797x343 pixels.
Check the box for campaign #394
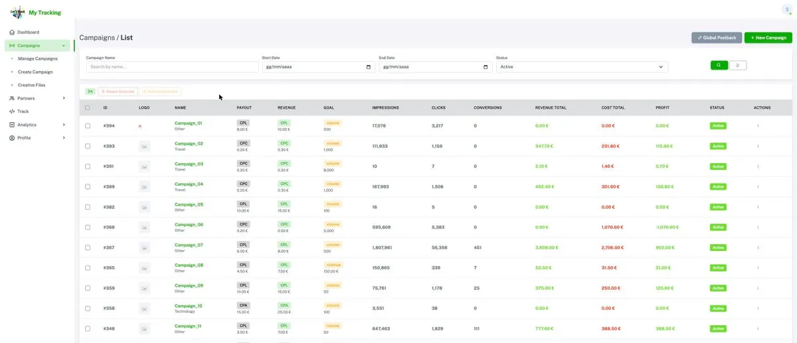(88, 125)
